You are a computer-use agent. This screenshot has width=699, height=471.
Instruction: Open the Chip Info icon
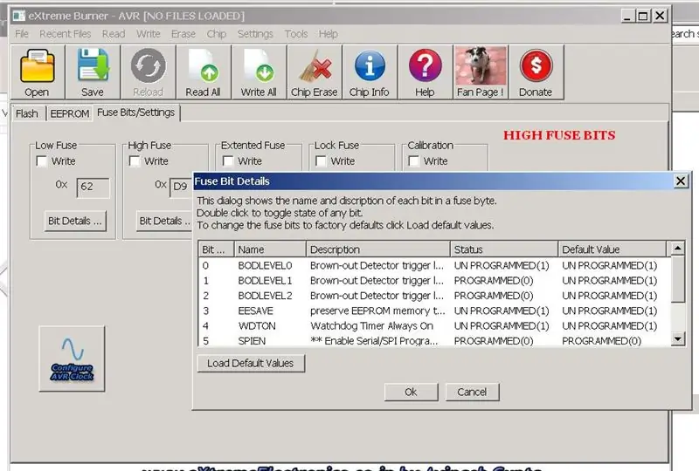[x=370, y=65]
